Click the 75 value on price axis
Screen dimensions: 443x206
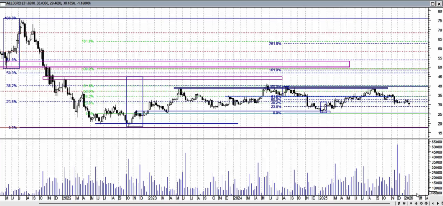[438, 21]
